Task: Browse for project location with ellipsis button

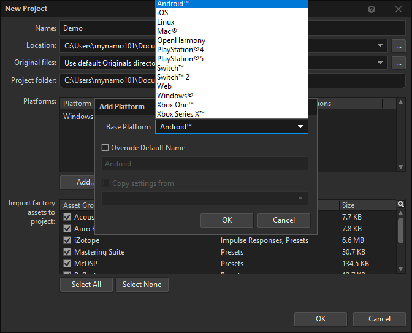Action: 399,46
